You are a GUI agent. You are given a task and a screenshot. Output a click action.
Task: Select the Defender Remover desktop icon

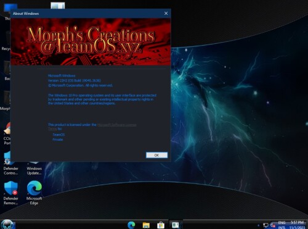coord(10,193)
